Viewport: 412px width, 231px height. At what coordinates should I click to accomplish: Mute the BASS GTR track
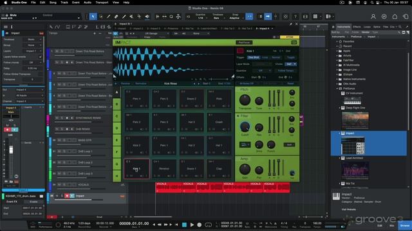point(59,140)
